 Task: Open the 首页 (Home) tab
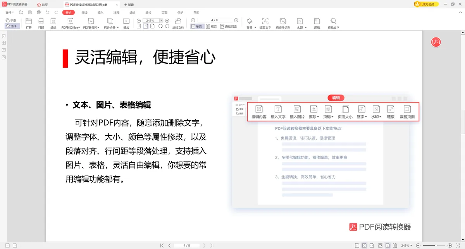click(43, 4)
